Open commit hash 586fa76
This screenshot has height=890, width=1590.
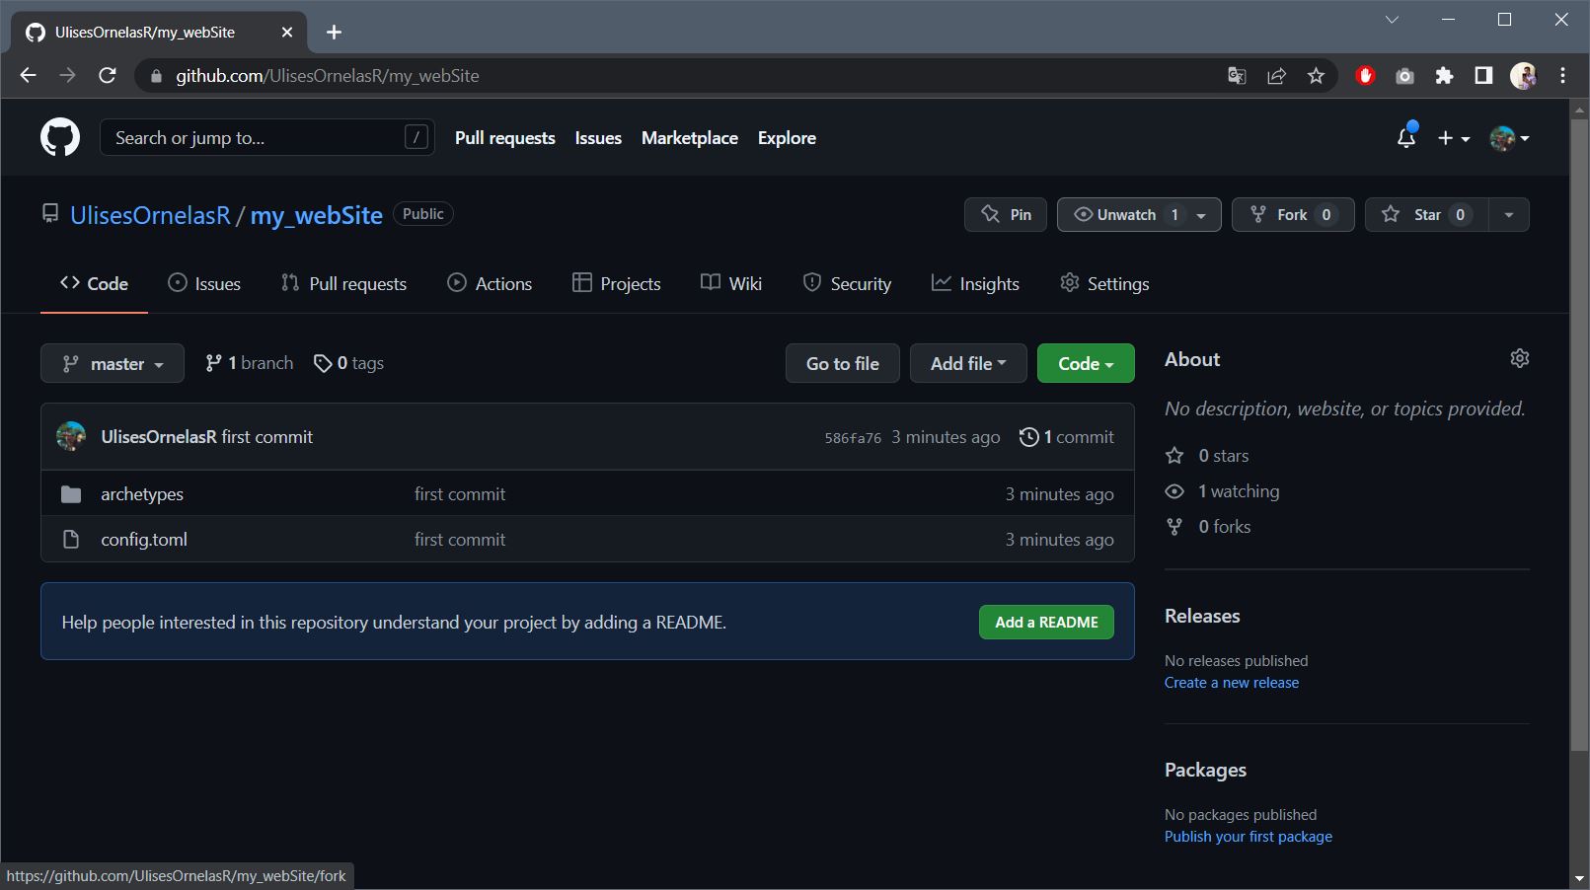pyautogui.click(x=853, y=438)
